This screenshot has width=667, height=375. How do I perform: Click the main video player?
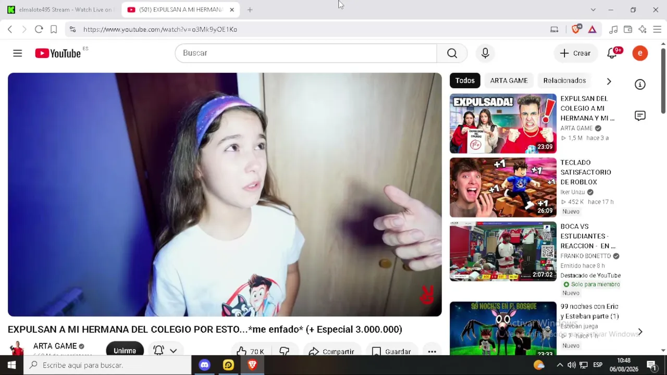tap(225, 195)
